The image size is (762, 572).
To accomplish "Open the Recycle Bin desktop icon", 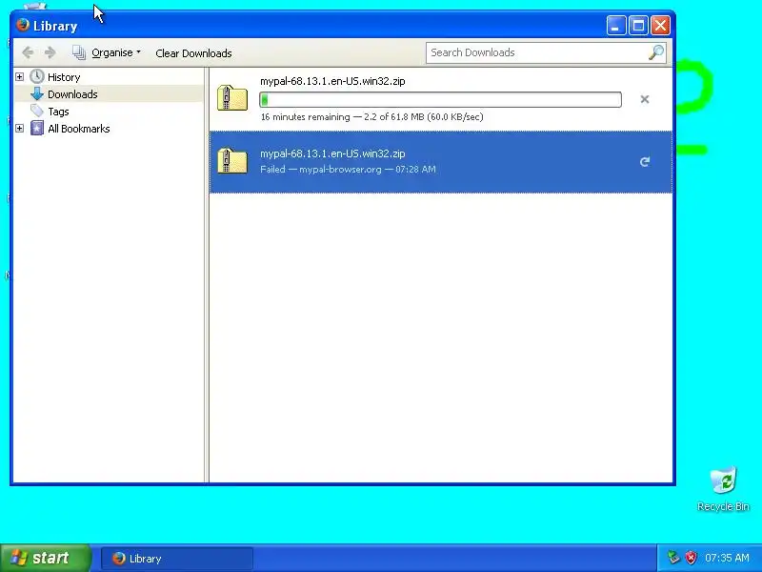I will tap(723, 489).
